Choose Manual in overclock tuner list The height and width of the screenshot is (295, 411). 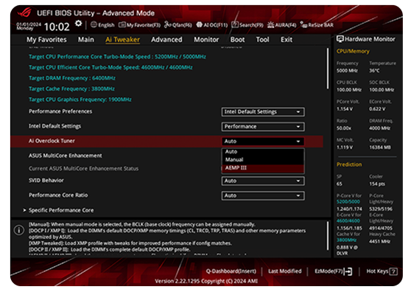click(263, 159)
